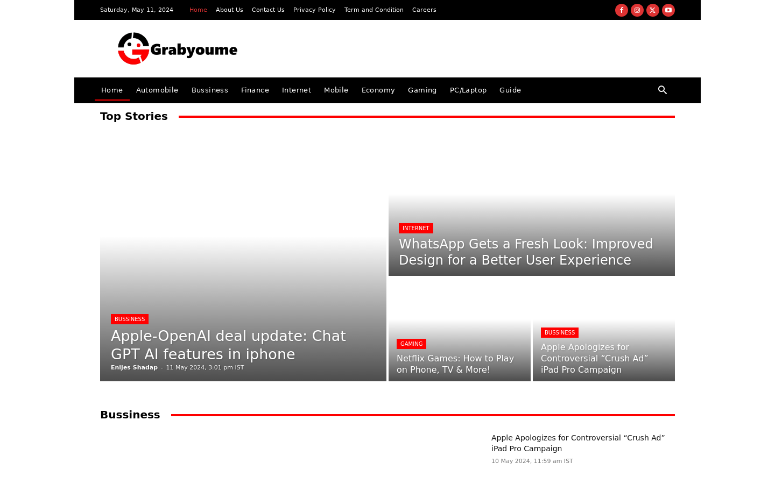Select Home in main navigation bar
The image size is (775, 484).
click(112, 90)
